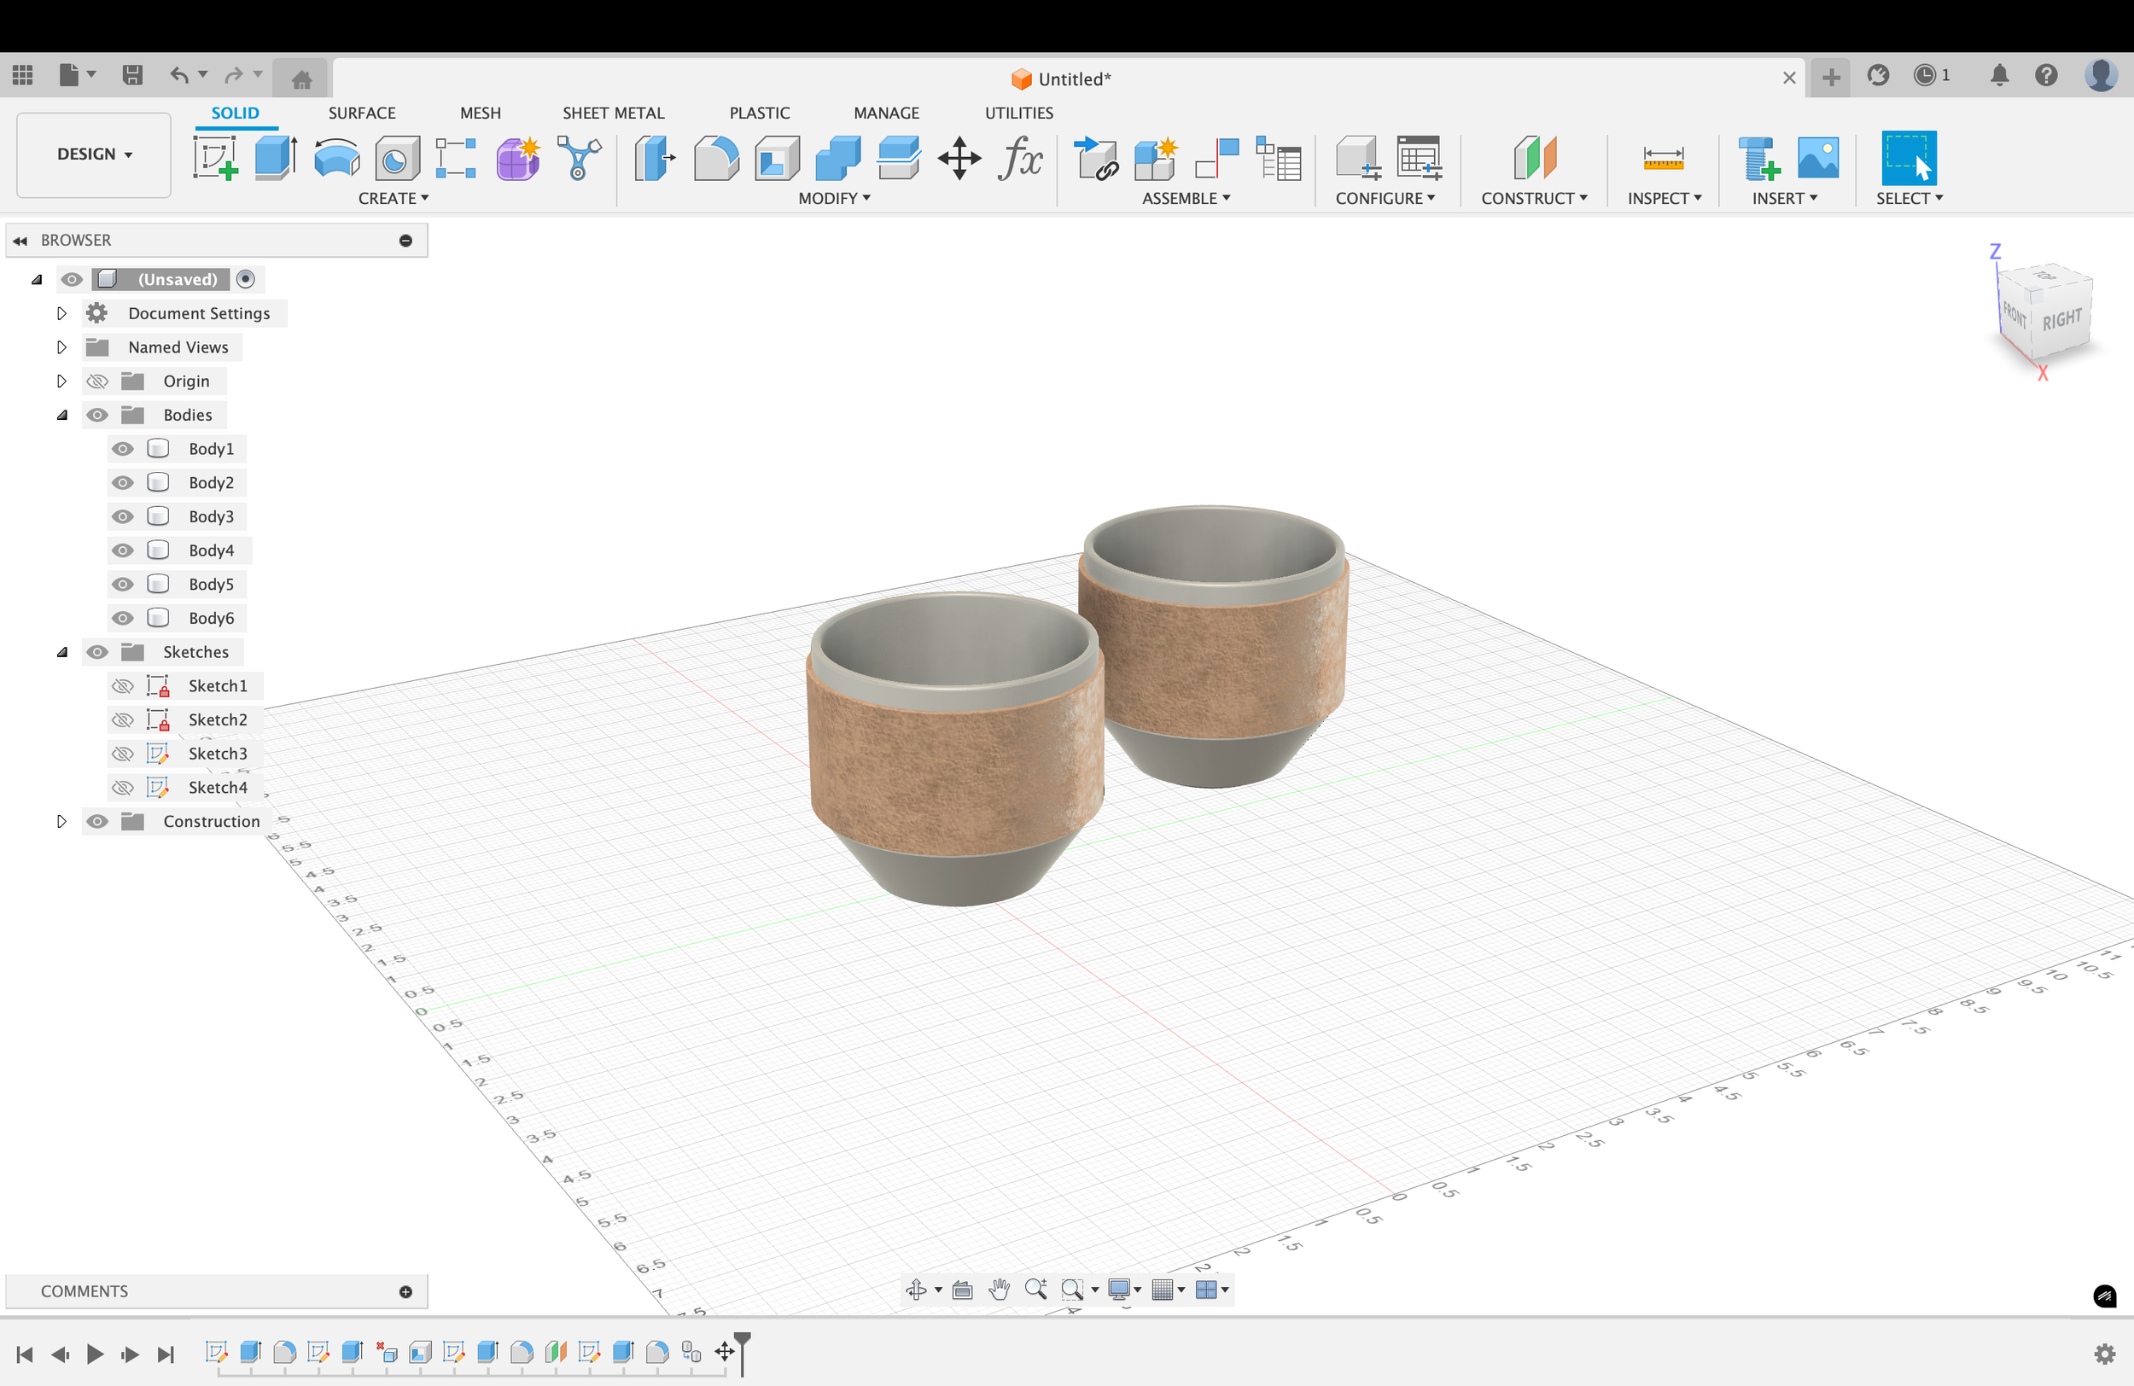Select the Shell tool icon
The image size is (2134, 1386).
pos(777,159)
